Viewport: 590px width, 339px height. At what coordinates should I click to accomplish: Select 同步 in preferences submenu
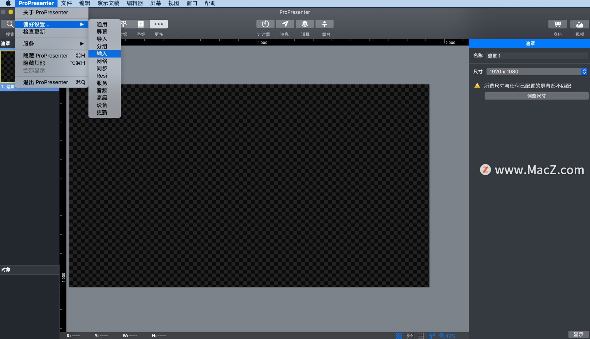104,69
